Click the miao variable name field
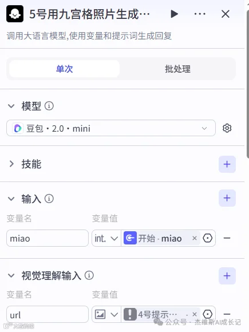Image resolution: width=249 pixels, height=332 pixels. point(48,238)
